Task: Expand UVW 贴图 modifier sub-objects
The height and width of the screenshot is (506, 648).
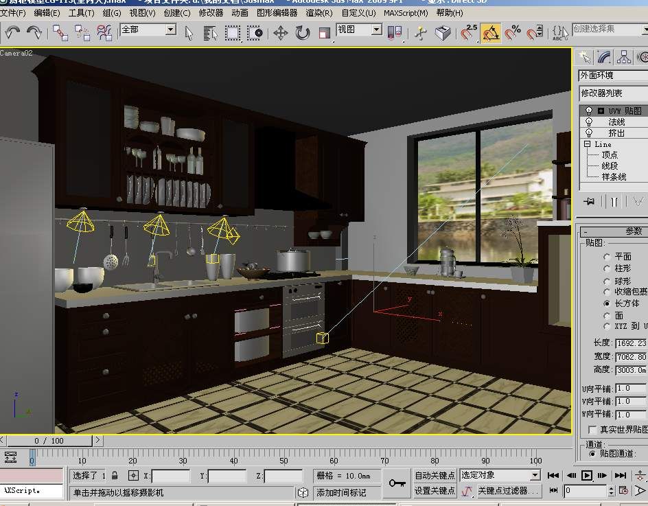Action: coord(601,111)
